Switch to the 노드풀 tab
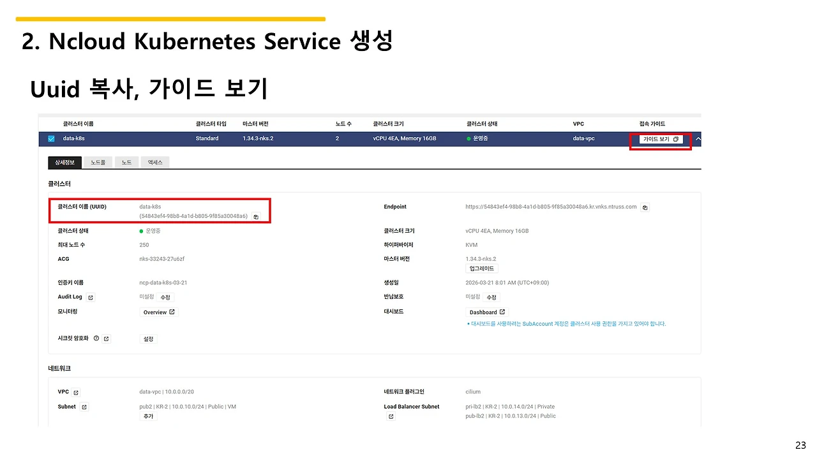 [x=98, y=163]
